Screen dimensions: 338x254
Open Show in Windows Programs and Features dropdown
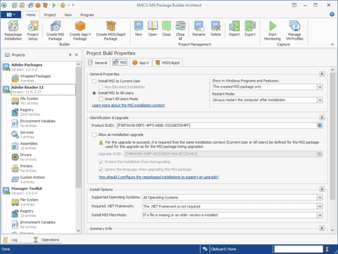point(320,87)
